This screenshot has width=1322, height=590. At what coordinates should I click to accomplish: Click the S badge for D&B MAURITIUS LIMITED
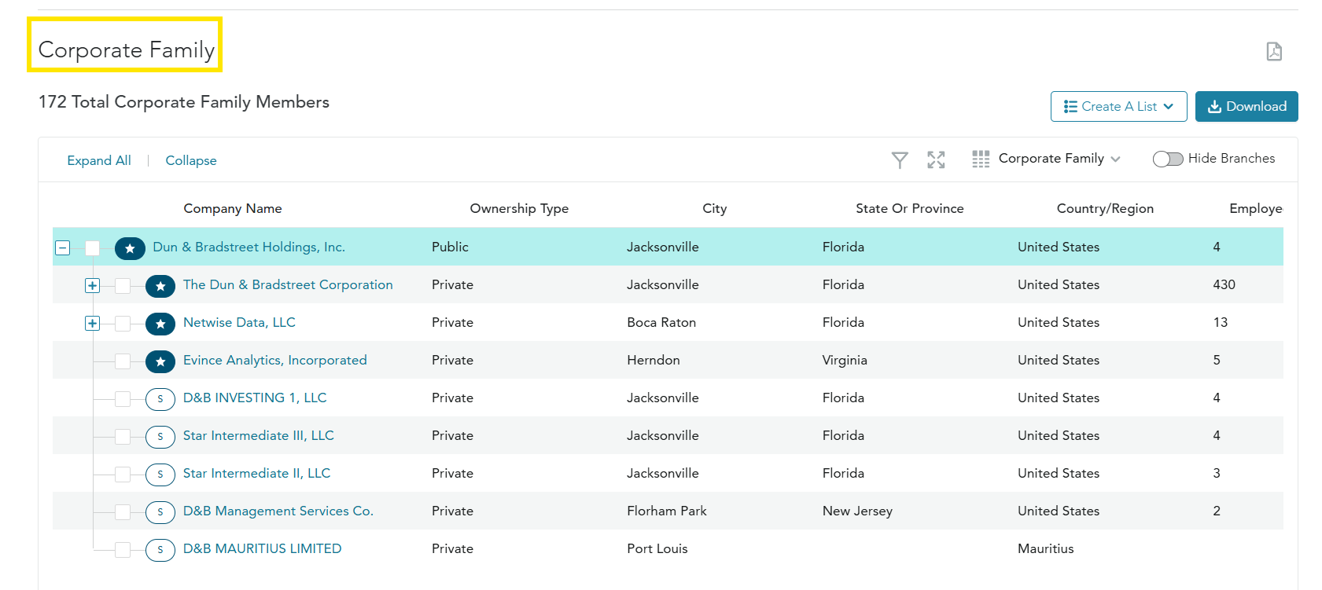coord(160,550)
